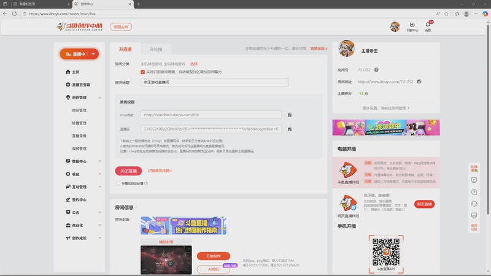Screen dimensions: 491x276
Task: Open the live status dropdown arrow
Action: click(x=93, y=54)
